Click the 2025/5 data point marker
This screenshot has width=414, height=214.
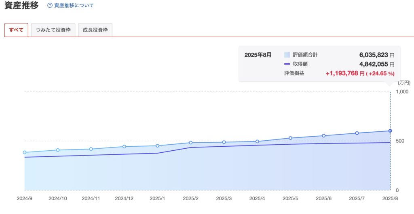[290, 138]
